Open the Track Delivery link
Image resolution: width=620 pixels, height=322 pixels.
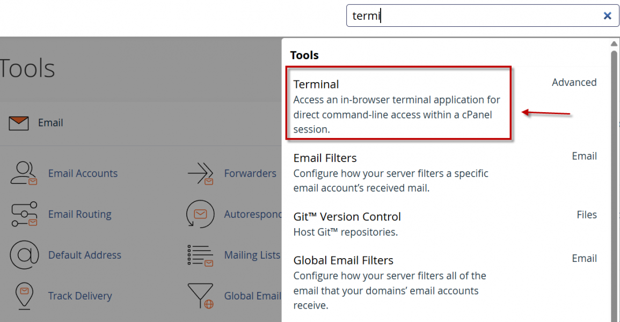point(80,296)
